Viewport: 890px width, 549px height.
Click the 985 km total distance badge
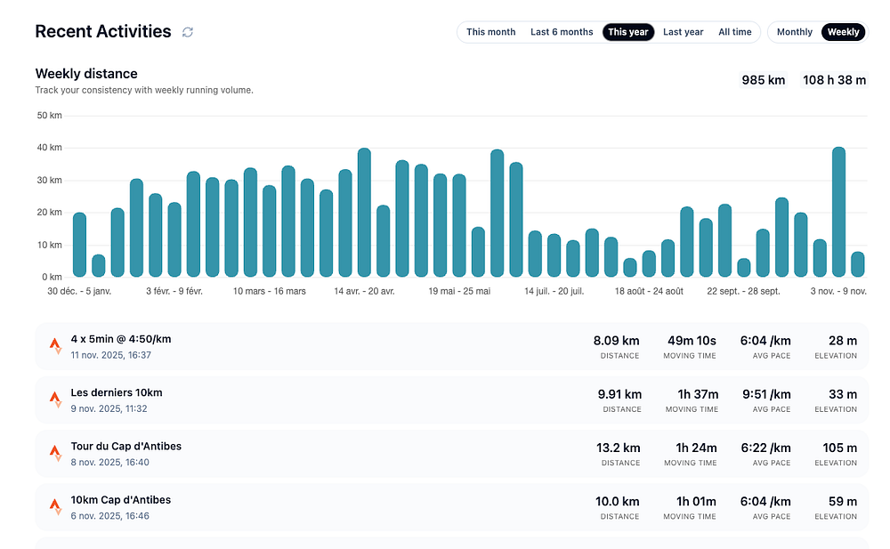click(x=764, y=80)
